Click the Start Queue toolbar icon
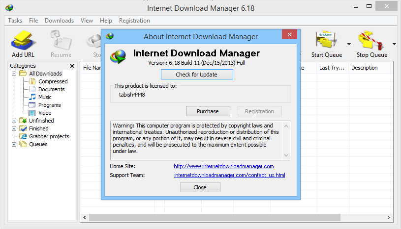 (326, 40)
